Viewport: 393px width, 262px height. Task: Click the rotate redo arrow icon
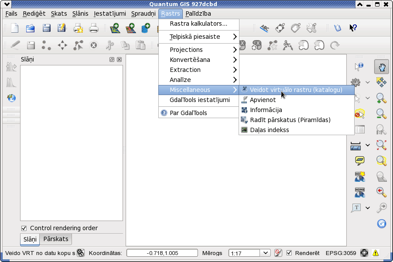click(x=335, y=45)
